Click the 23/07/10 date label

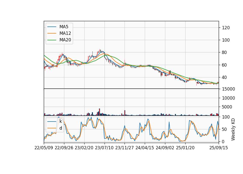pos(104,148)
